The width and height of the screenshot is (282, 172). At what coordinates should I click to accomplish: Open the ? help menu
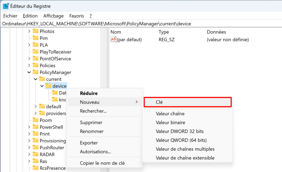click(x=91, y=16)
